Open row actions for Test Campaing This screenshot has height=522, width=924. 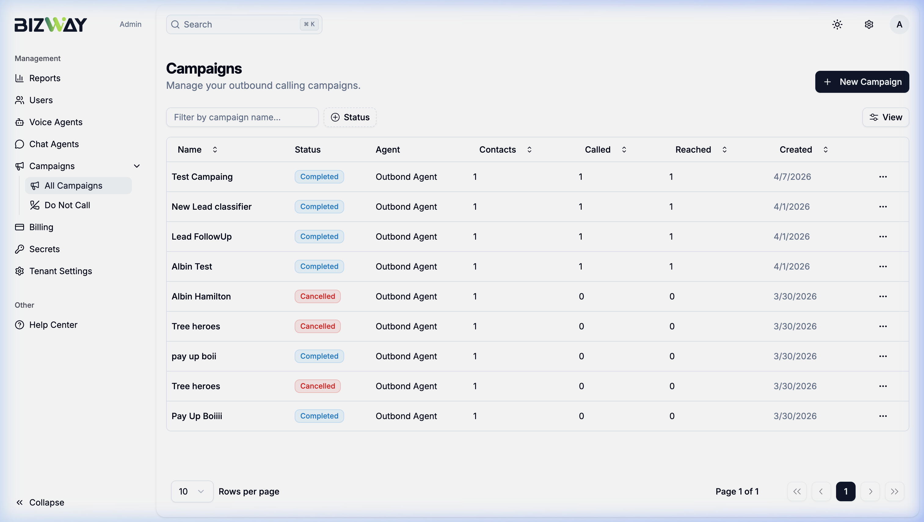coord(883,177)
